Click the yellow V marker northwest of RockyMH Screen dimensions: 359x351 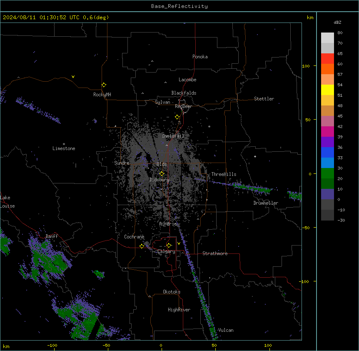click(x=73, y=77)
